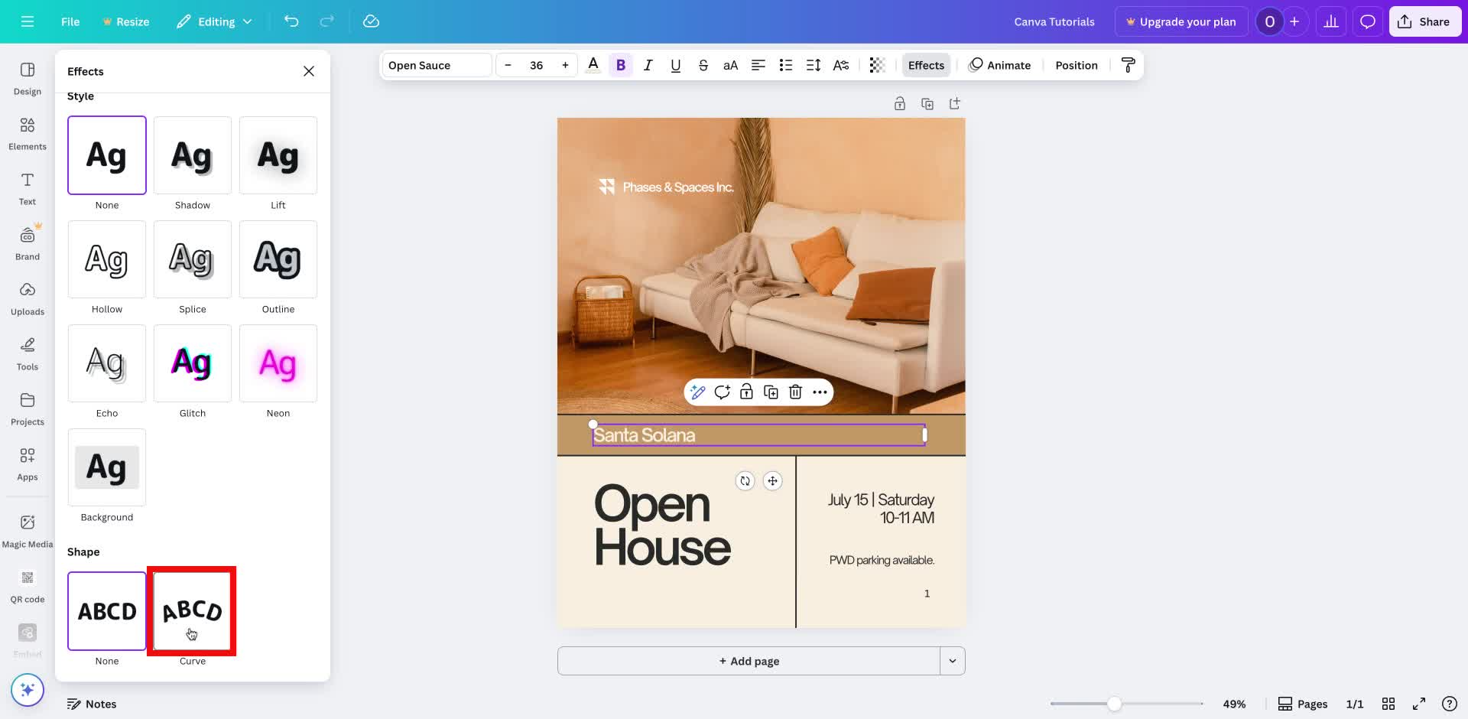1468x719 pixels.
Task: Apply the Neon text effect
Action: pos(278,364)
